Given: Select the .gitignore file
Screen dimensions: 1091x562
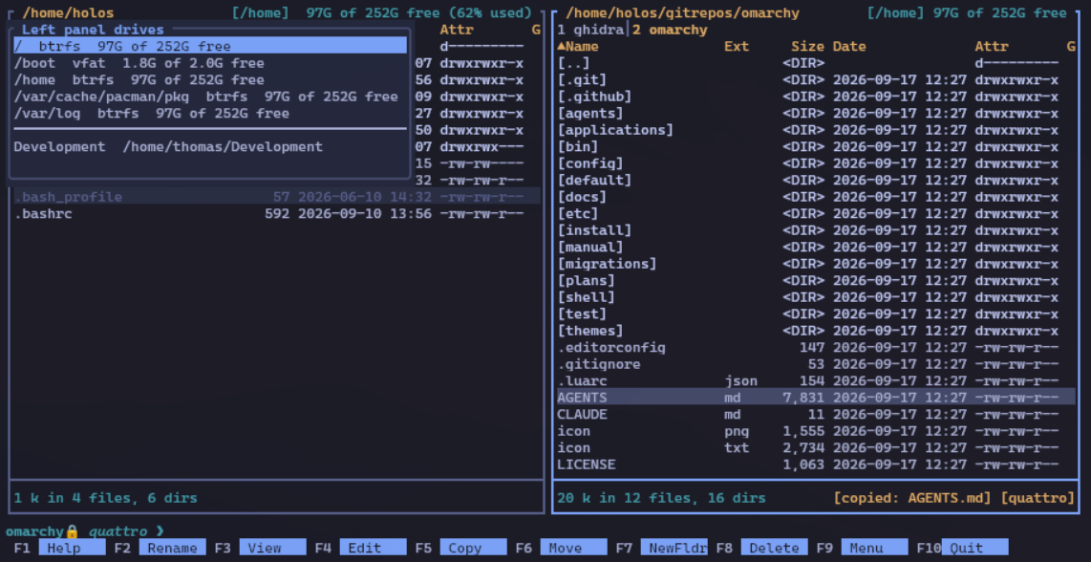Looking at the screenshot, I should 816,364.
